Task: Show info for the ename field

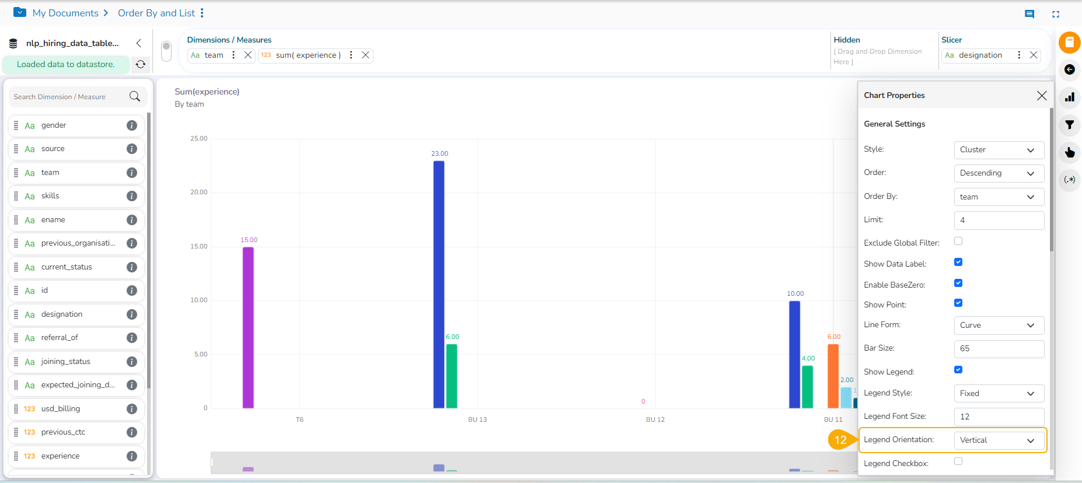Action: pos(132,220)
